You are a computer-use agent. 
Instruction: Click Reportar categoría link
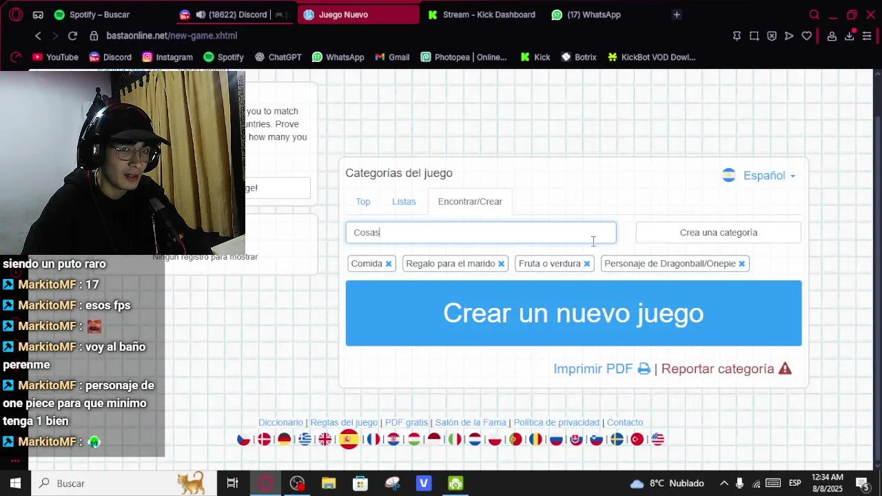(x=726, y=369)
